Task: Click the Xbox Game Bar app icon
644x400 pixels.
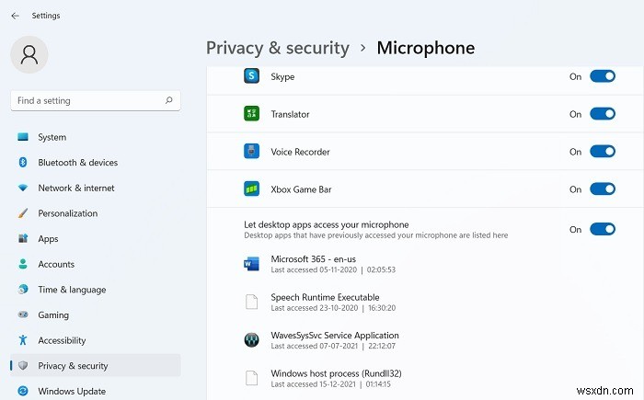Action: (251, 189)
